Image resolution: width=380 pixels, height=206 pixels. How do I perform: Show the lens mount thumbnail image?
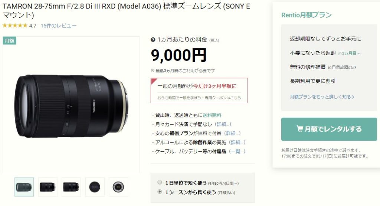[x=118, y=187]
